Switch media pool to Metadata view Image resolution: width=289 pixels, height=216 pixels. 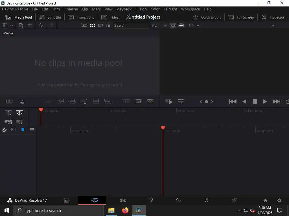click(85, 25)
